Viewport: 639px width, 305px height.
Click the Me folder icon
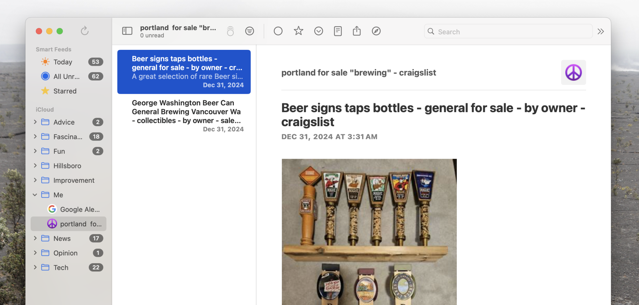tap(45, 195)
